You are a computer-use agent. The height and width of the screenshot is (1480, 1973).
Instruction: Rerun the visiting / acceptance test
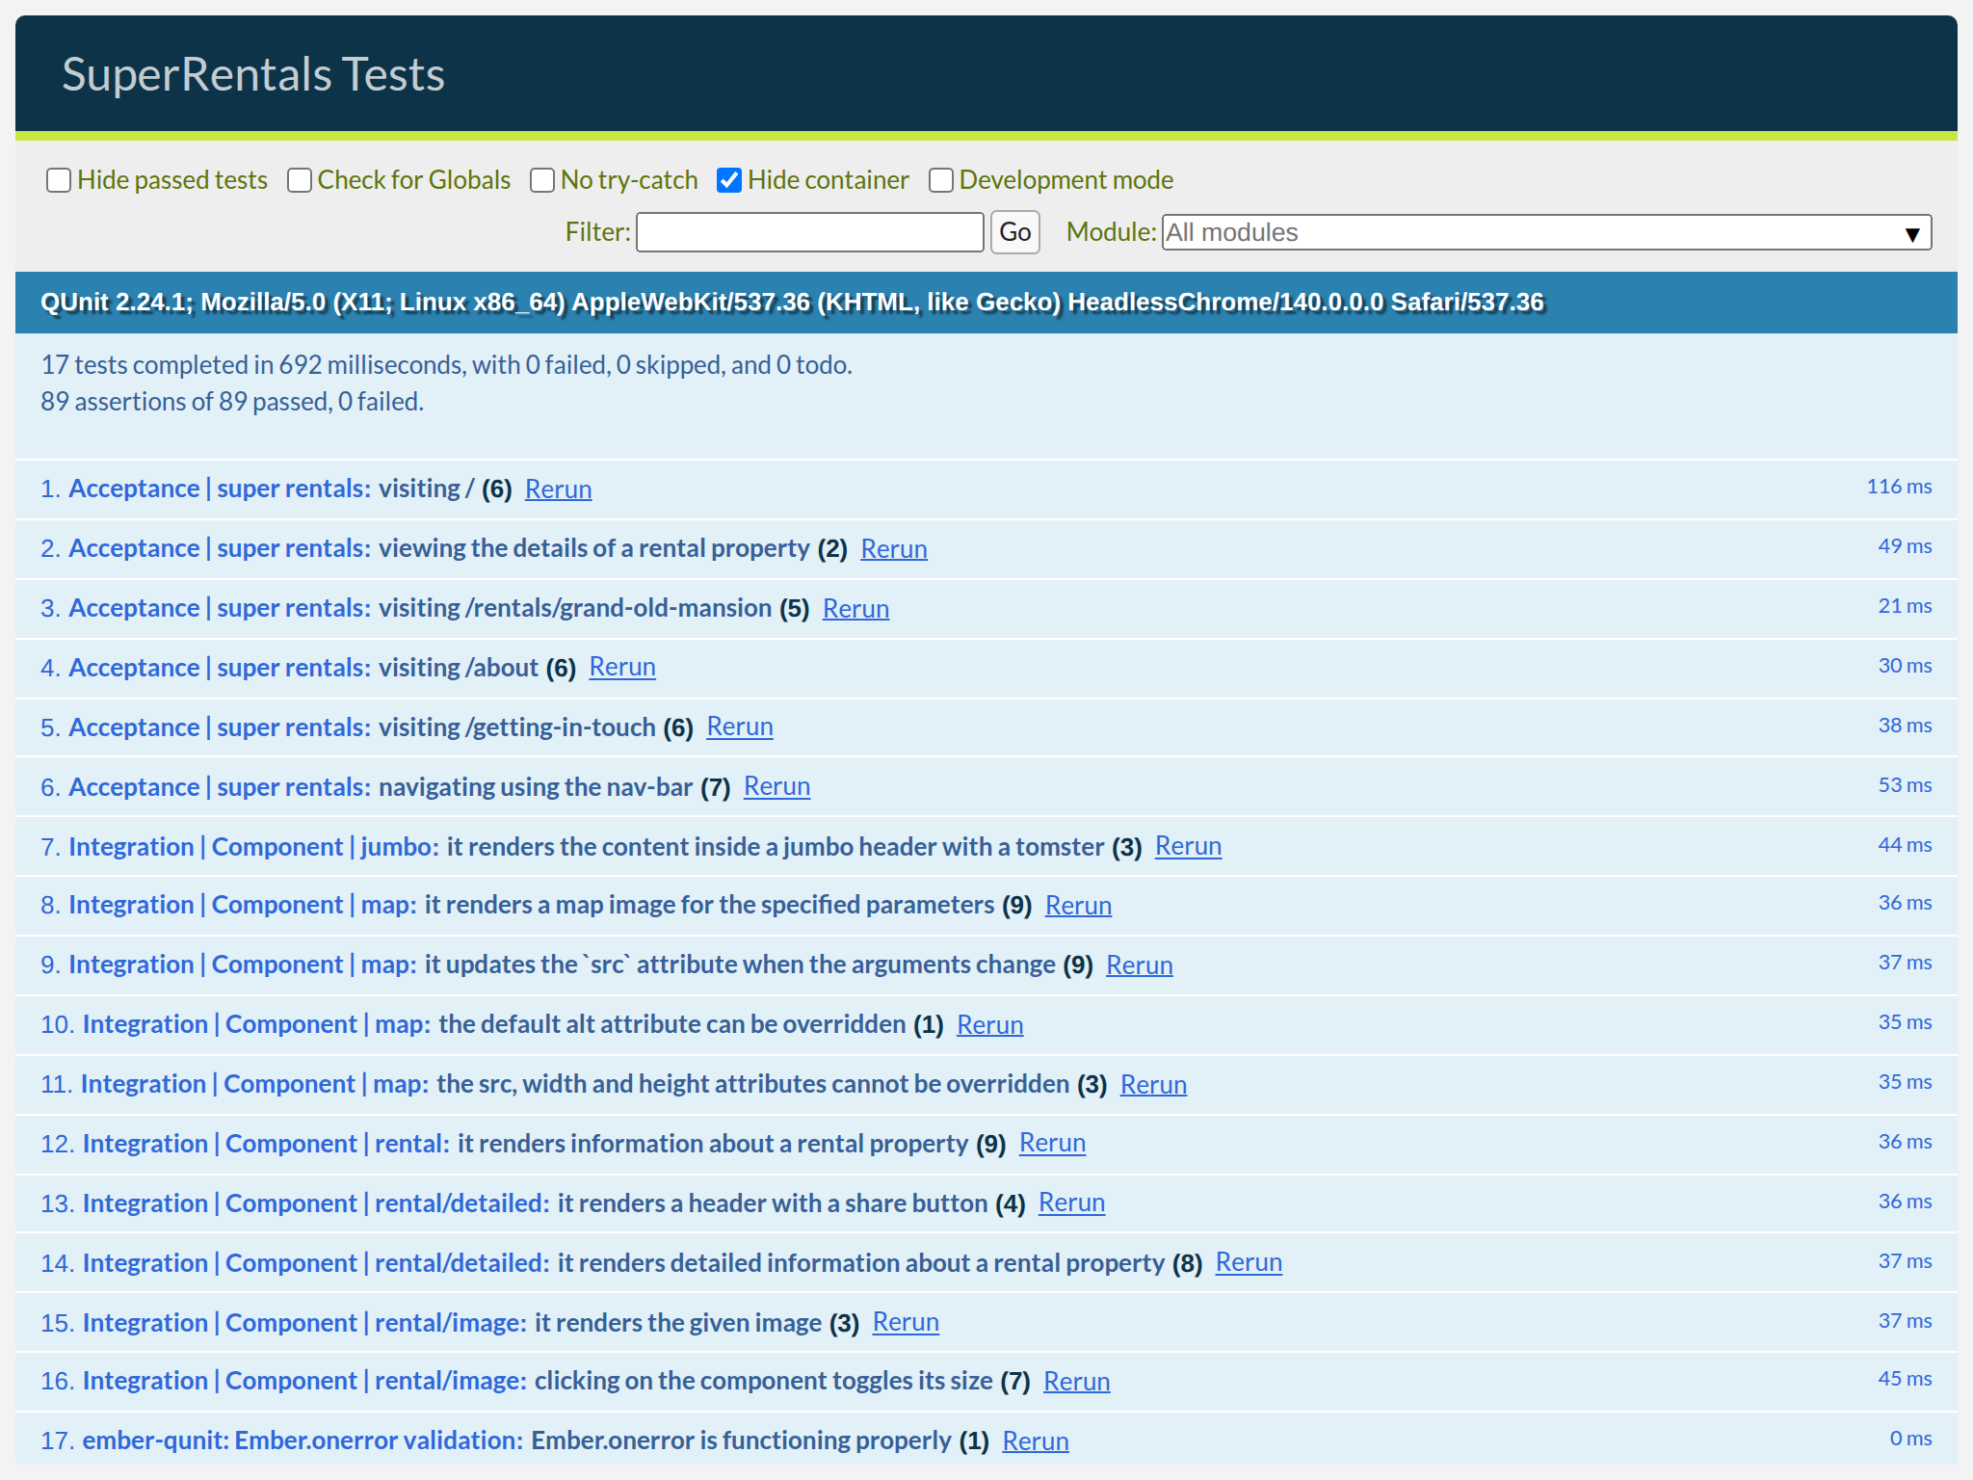pos(558,489)
